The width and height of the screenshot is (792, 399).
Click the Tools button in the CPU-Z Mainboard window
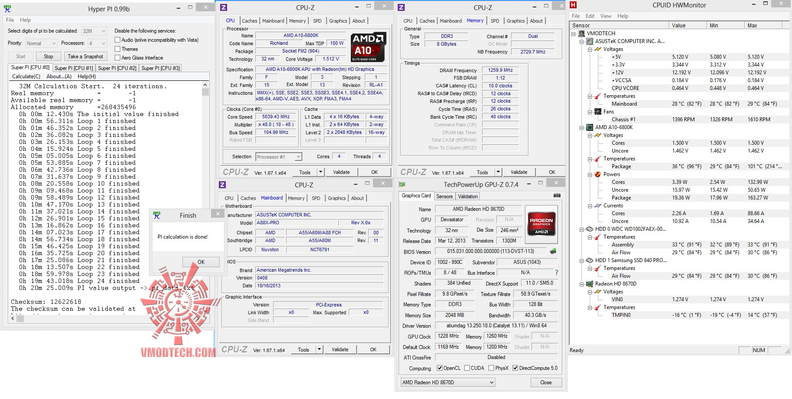pyautogui.click(x=304, y=349)
